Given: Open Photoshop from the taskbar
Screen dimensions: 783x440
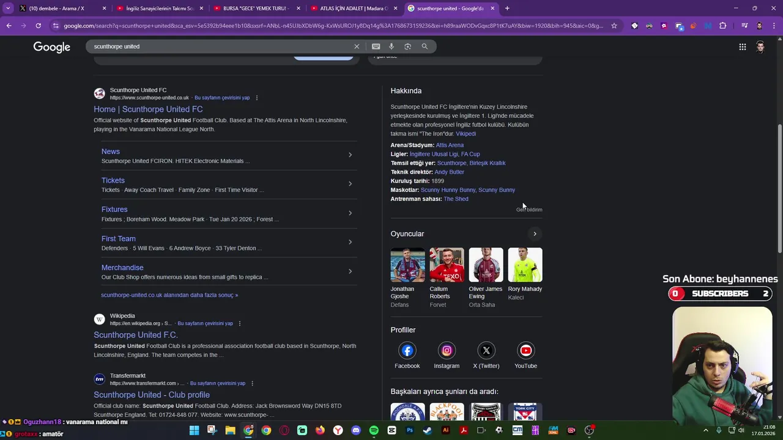Looking at the screenshot, I should [410, 430].
